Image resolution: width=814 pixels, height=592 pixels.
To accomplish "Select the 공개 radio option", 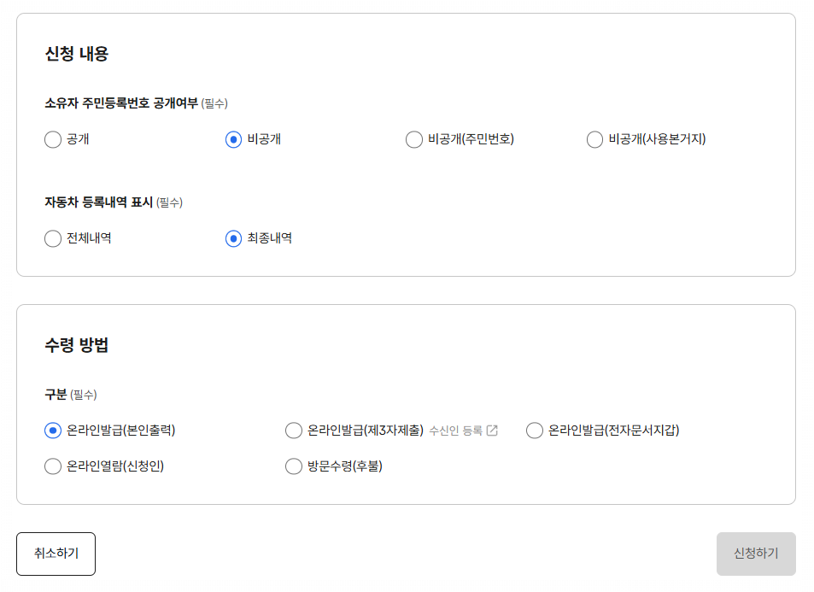I will 53,140.
